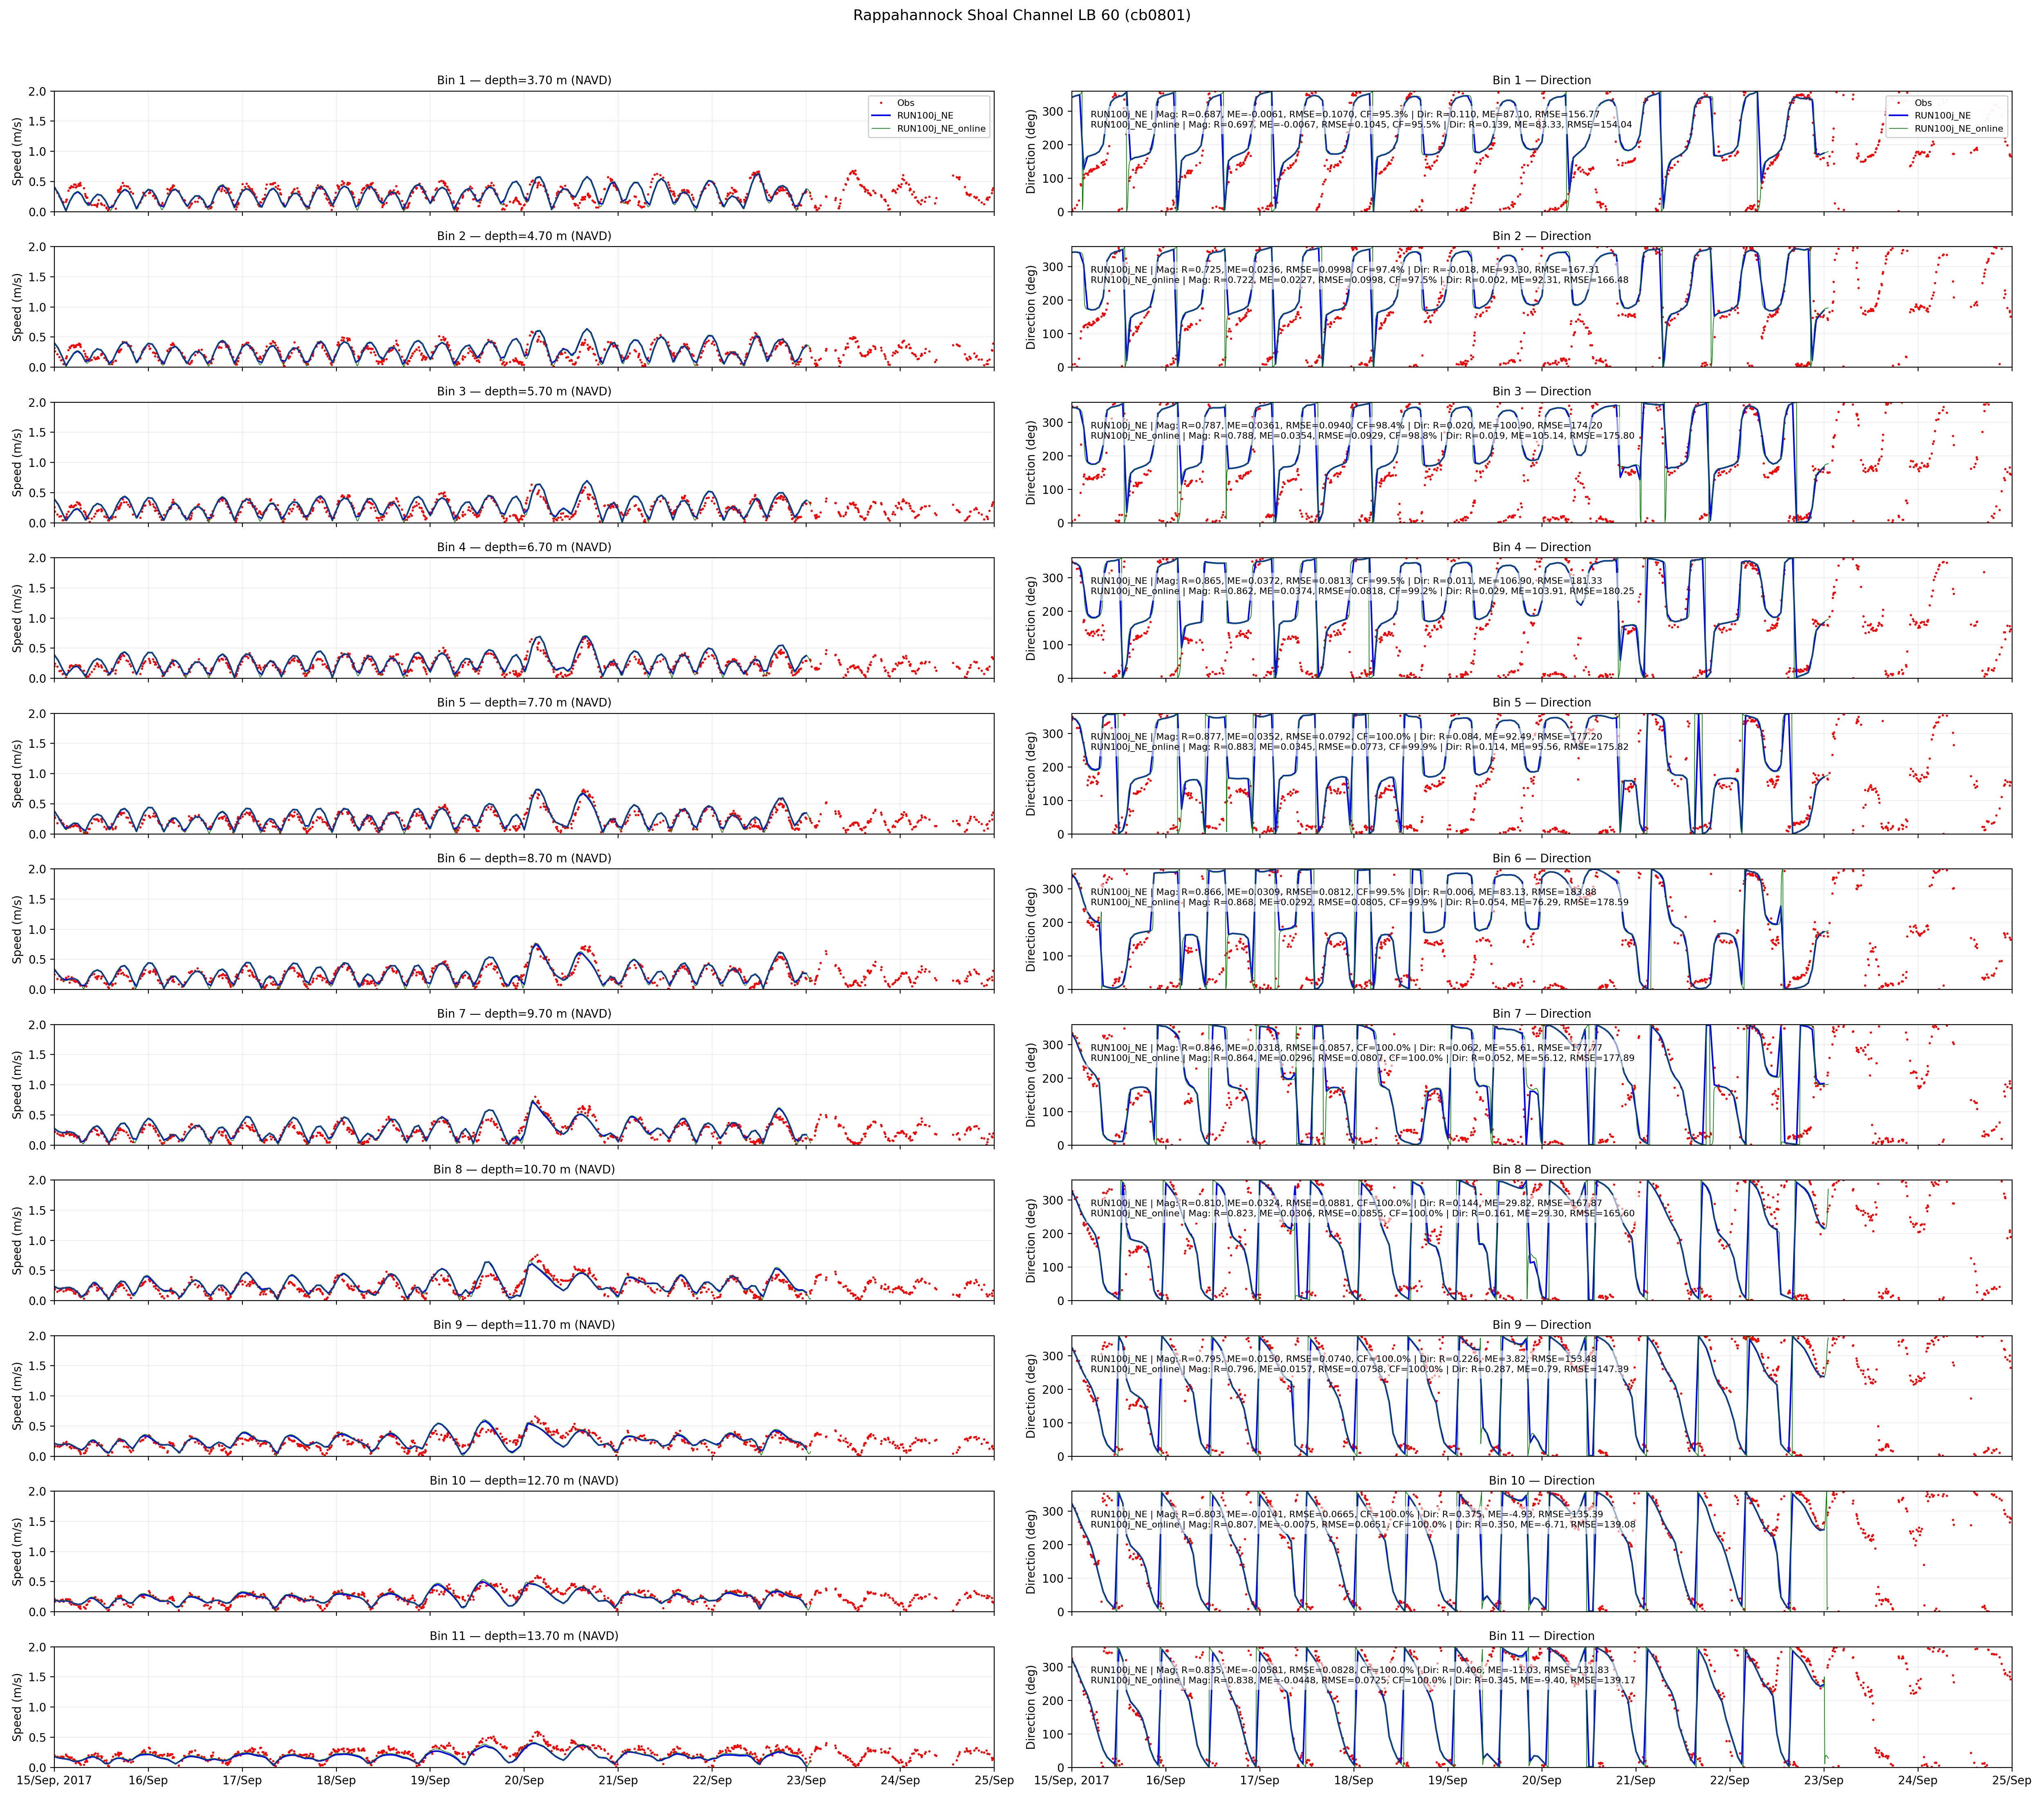Select the title "Bin 11 — depth=13.70 m (NAVD)"

pyautogui.click(x=524, y=1635)
